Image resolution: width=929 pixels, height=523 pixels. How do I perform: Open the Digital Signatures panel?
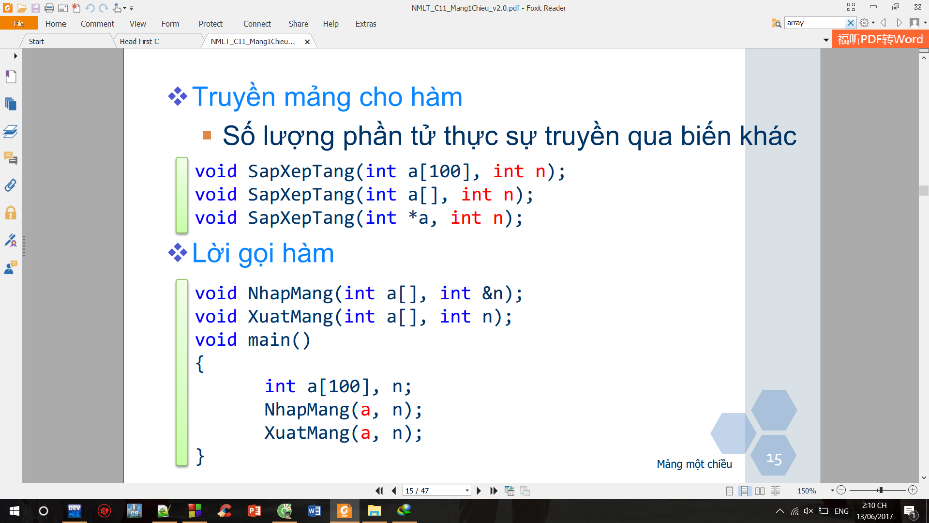pos(11,240)
